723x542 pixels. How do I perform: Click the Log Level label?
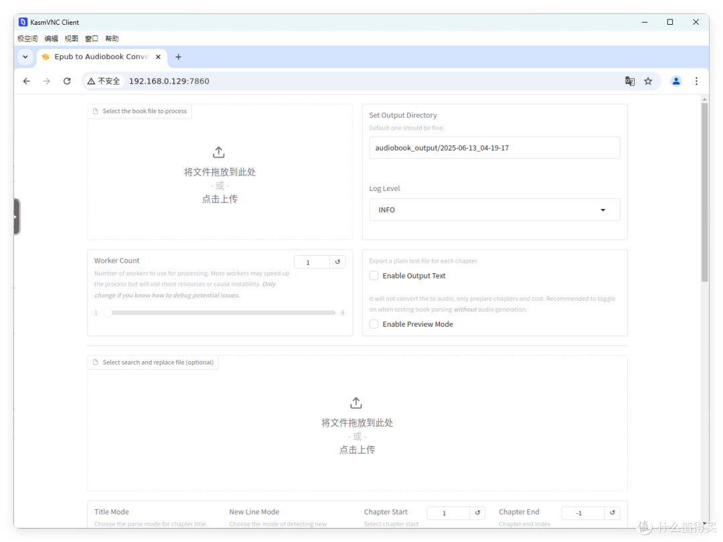[384, 189]
